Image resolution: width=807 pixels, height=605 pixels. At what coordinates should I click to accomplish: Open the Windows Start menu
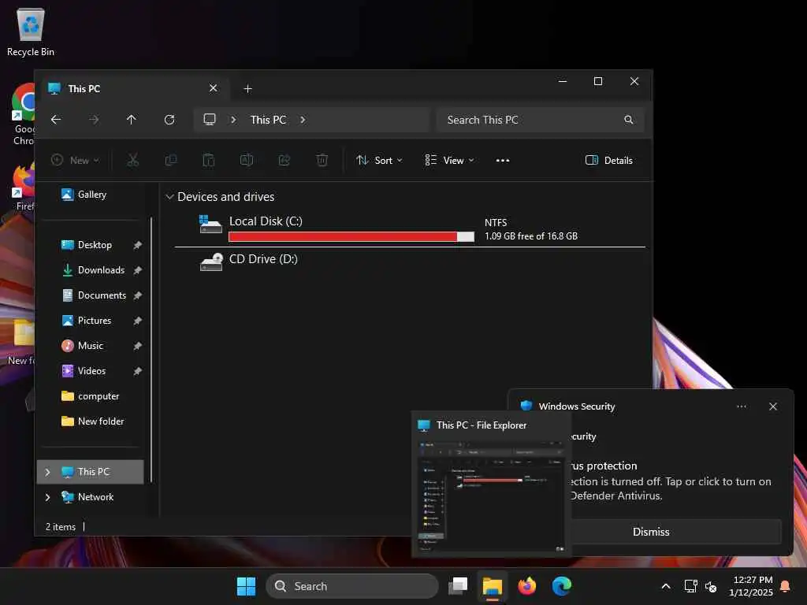pyautogui.click(x=246, y=586)
